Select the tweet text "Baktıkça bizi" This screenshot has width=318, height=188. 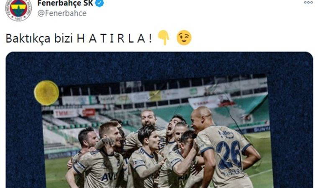tap(39, 38)
